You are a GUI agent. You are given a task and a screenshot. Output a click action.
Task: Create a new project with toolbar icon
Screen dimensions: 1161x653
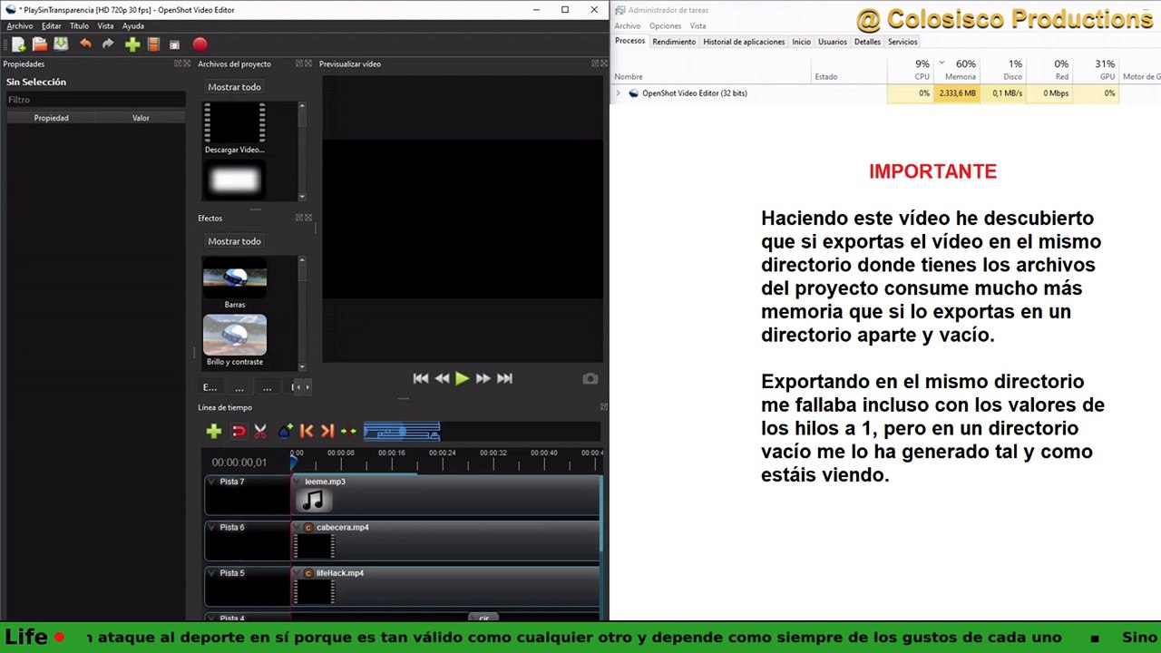tap(18, 44)
